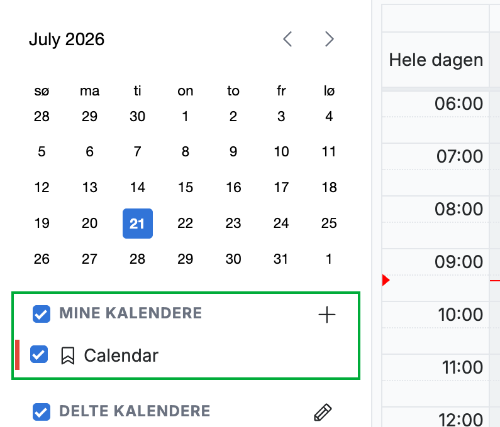Collapse the DELTE KALENDERE section header
The image size is (500, 427).
[135, 411]
